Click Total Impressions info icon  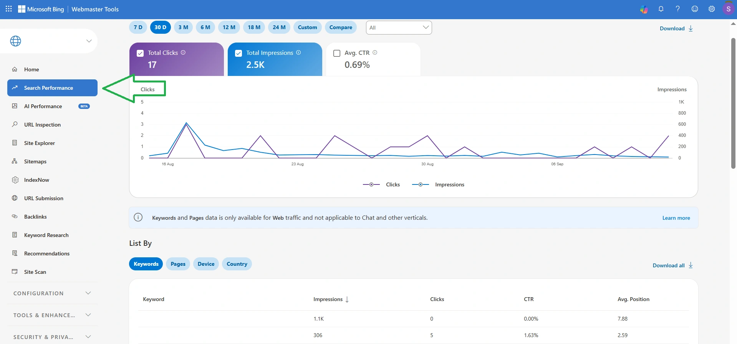[x=298, y=53]
